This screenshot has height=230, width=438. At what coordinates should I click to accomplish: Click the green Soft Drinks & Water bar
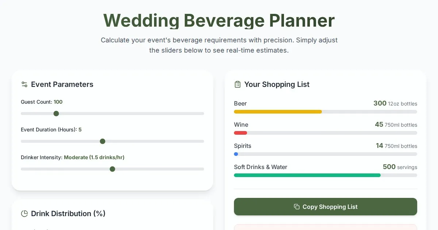307,175
